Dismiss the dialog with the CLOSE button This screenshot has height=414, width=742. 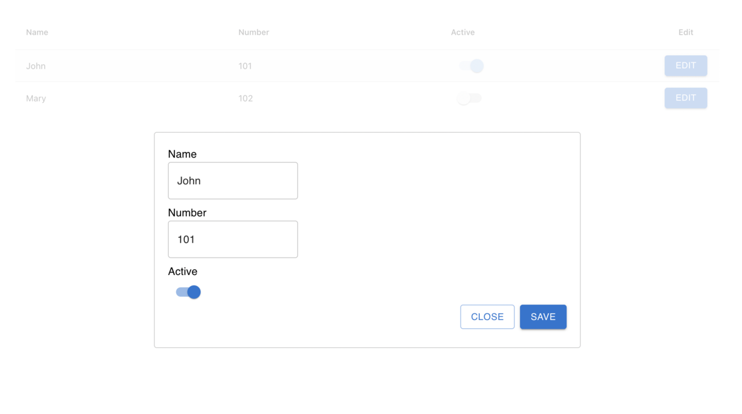coord(487,316)
